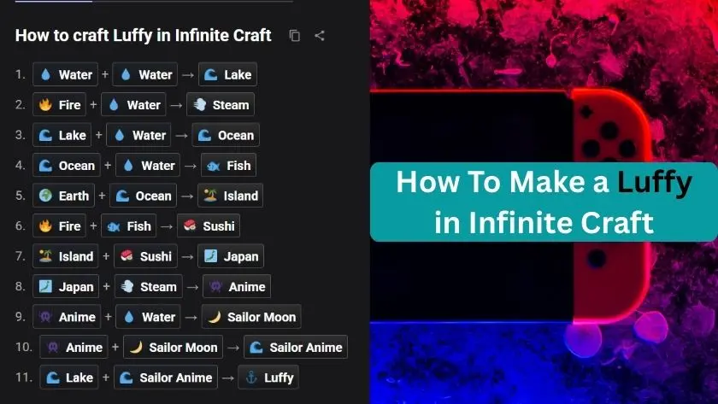Click the Sailor Moon chip in step 10
Screen dimensions: 718x404
tap(173, 348)
